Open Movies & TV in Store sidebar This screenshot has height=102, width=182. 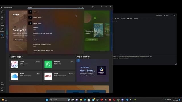coord(2,30)
